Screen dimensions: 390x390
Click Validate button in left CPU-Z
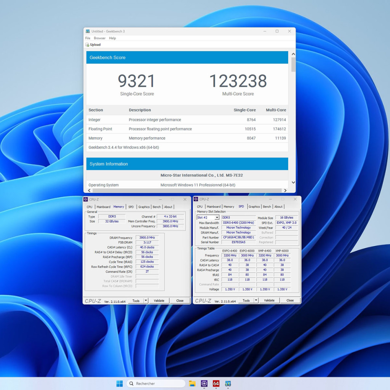point(159,301)
